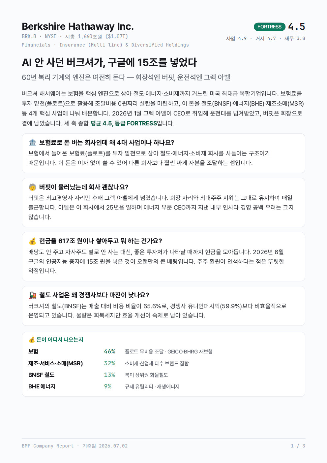Click the 4.5 overall score
This screenshot has width=327, height=463.
tap(296, 26)
